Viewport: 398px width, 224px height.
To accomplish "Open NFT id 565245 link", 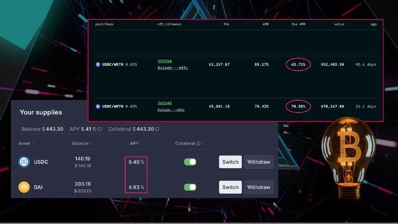I will pos(165,103).
